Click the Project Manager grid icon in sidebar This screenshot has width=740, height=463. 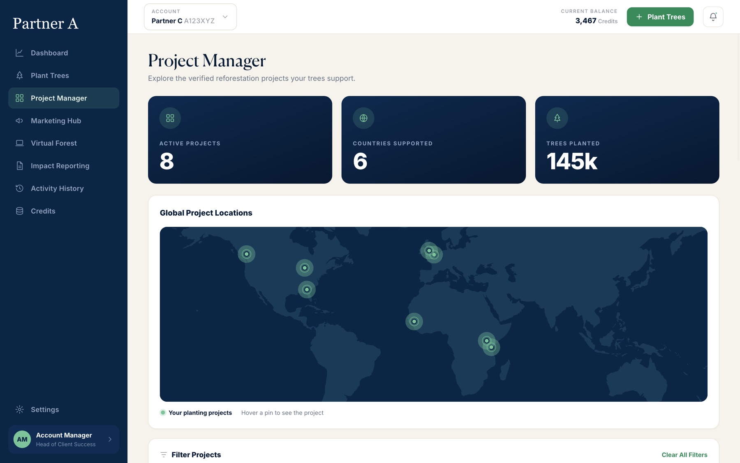[19, 98]
